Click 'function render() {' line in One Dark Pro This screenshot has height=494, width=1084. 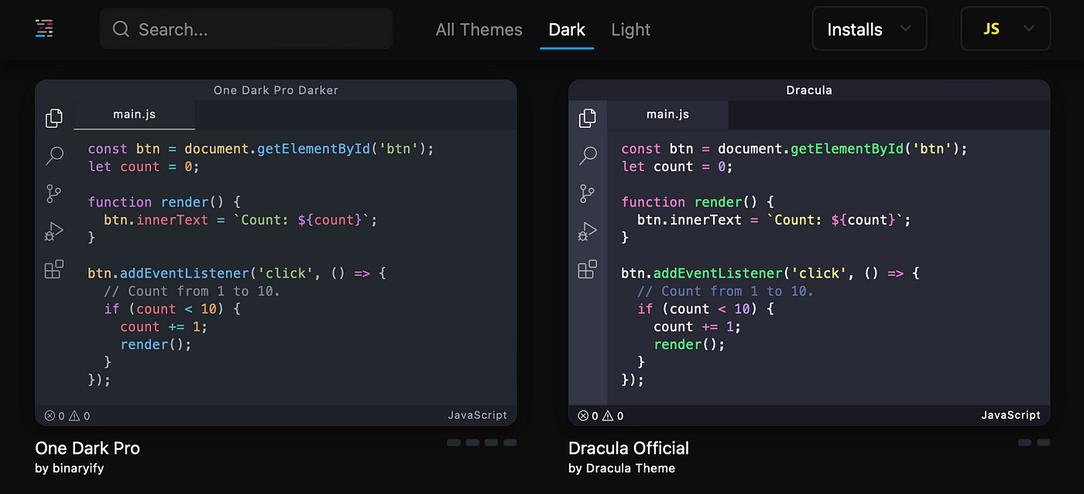tap(164, 202)
